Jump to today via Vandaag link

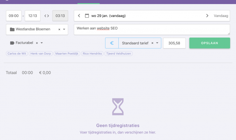(x=221, y=16)
